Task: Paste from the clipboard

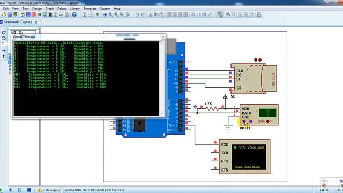Action: pyautogui.click(x=161, y=14)
